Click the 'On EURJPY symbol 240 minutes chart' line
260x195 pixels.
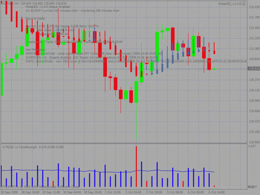pos(72,11)
